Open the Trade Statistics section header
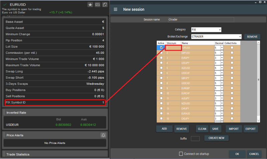This screenshot has height=159, width=267. pos(55,154)
